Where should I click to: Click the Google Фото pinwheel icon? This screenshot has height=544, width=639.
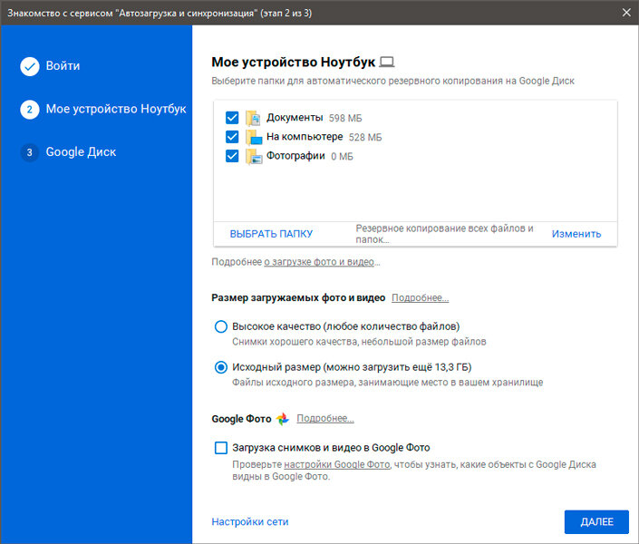click(x=283, y=419)
